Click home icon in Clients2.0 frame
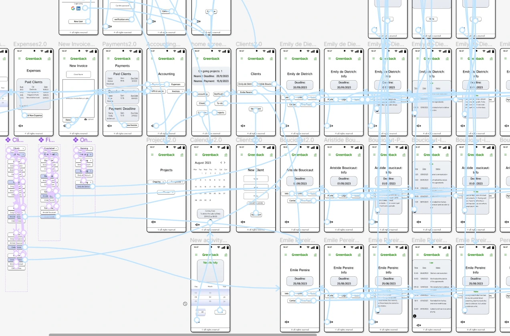Screen dimensions: 510x336 (271, 59)
